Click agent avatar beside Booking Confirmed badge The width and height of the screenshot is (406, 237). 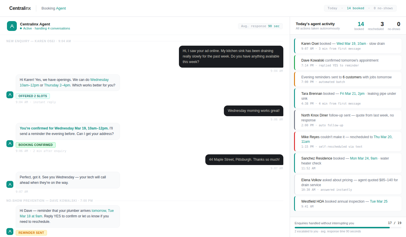[10, 144]
